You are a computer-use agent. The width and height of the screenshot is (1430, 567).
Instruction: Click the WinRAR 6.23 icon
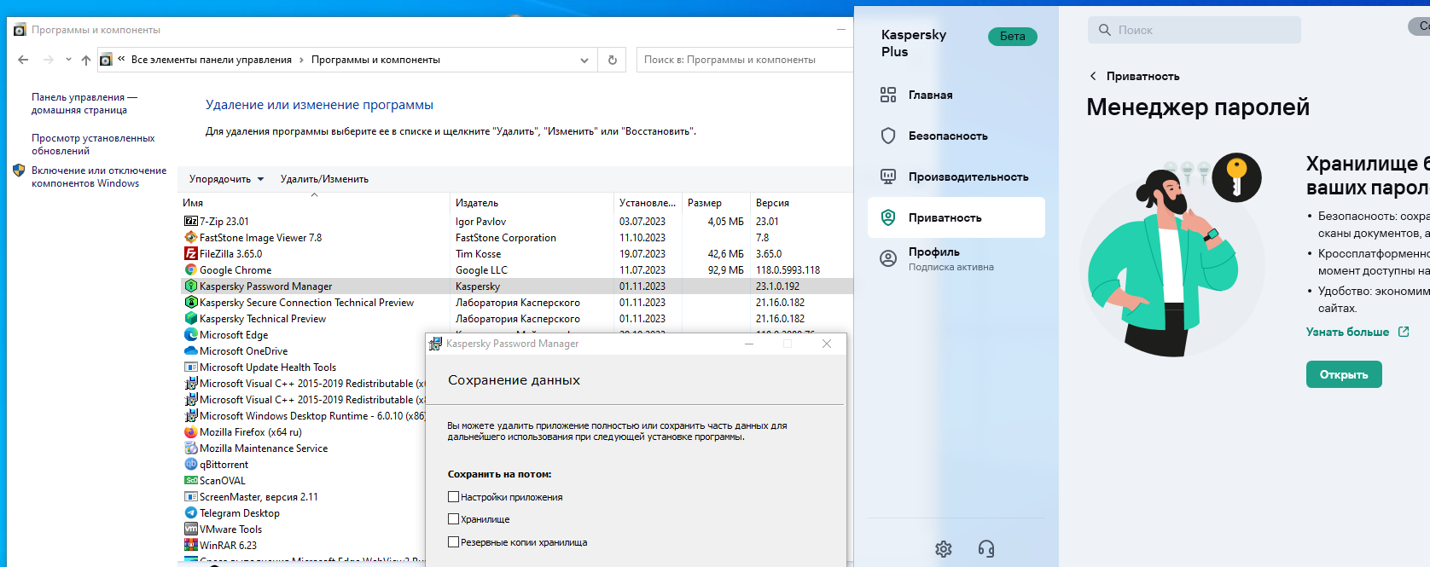pos(191,546)
